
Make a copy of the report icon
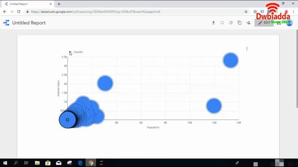point(240,23)
